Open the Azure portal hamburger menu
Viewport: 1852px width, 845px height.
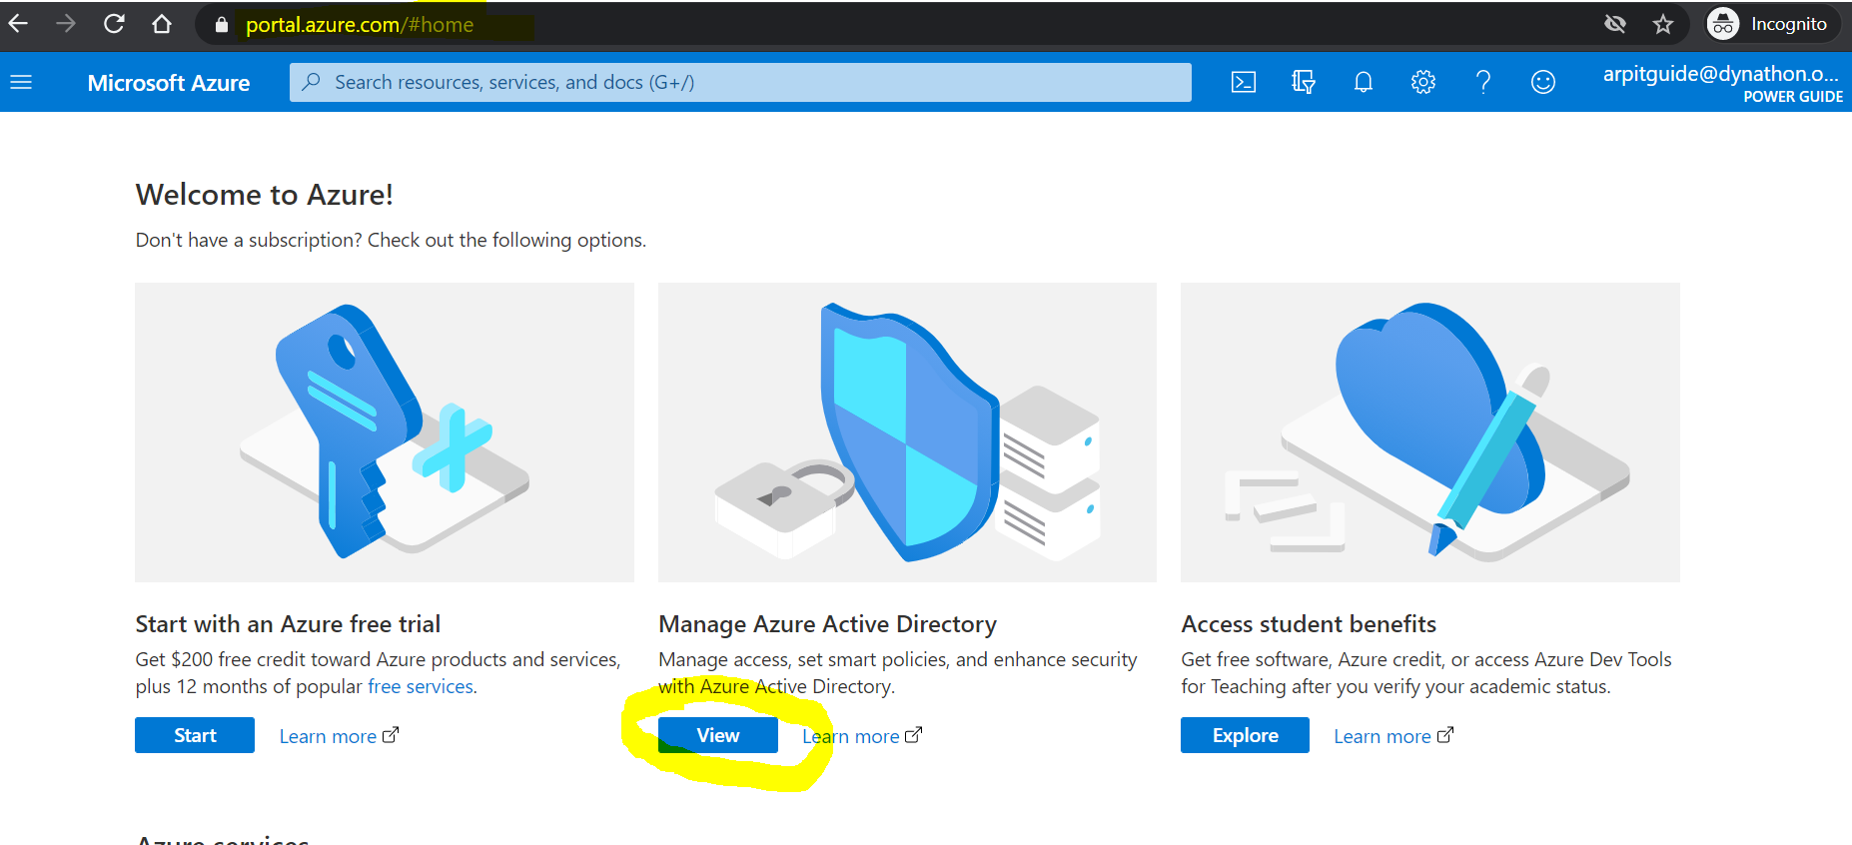click(21, 82)
